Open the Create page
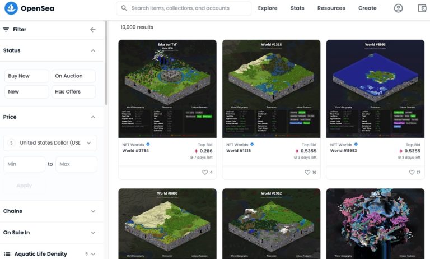 coord(367,8)
